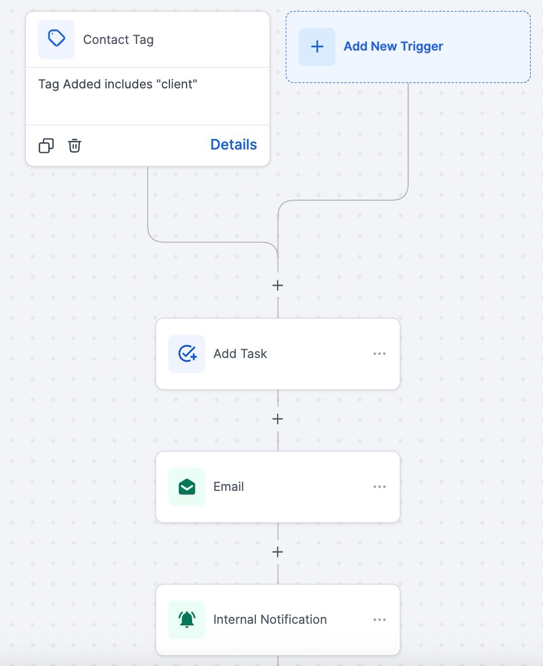Screen dimensions: 543x666
Task: Show the Internal Notification three-dot menu
Action: coord(379,620)
